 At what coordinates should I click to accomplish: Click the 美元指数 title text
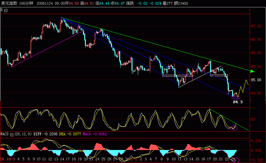point(9,3)
